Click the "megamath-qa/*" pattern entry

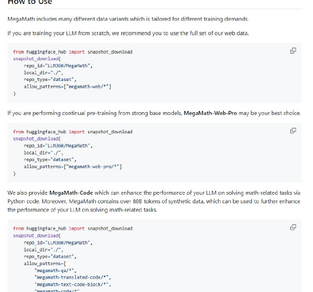[56, 271]
